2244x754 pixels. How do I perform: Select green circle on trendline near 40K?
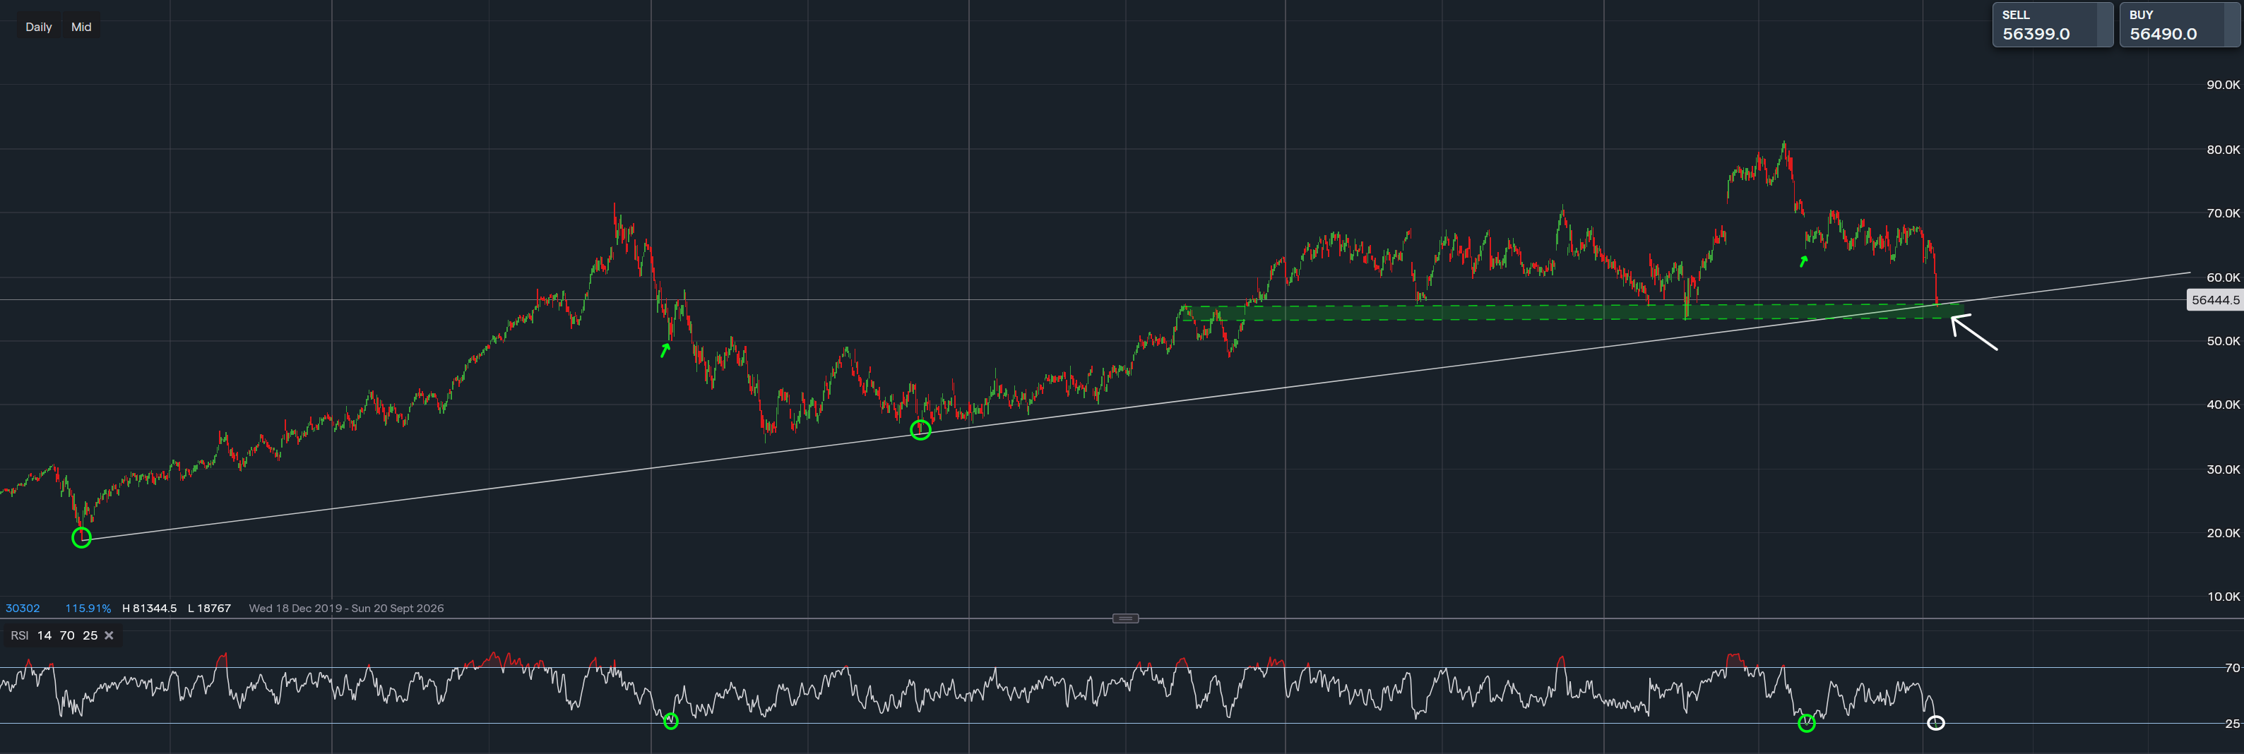920,429
